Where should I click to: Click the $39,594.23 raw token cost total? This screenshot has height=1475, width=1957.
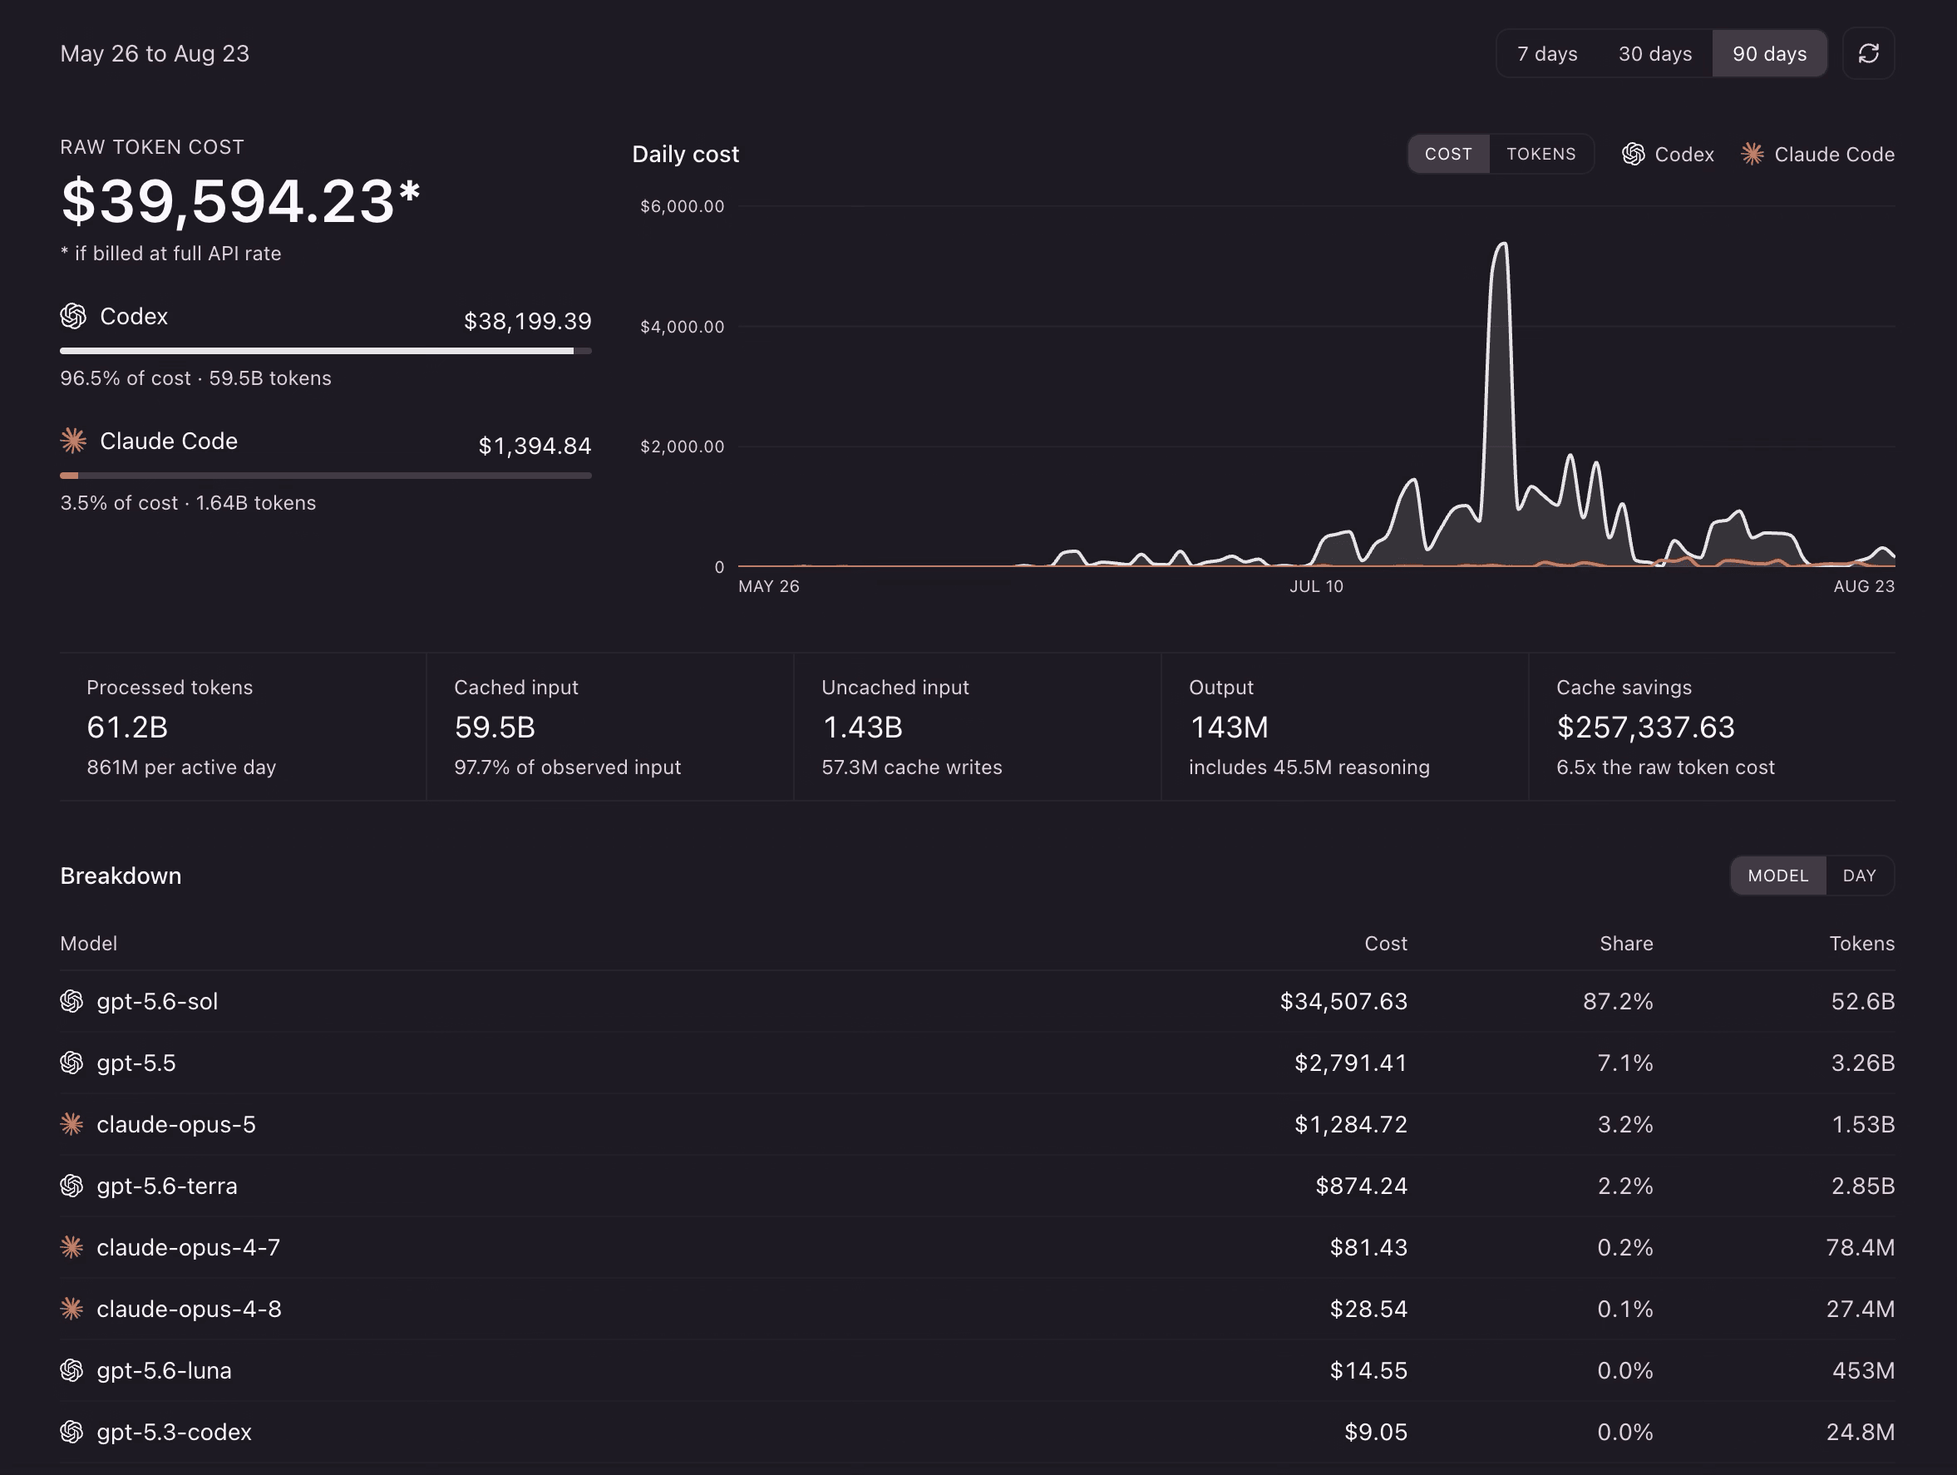[239, 201]
